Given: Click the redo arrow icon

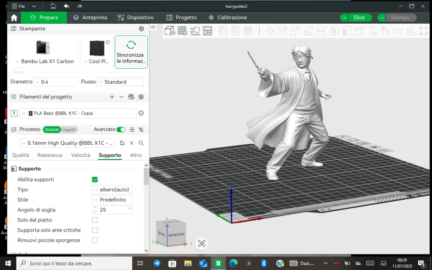Looking at the screenshot, I should tap(79, 6).
